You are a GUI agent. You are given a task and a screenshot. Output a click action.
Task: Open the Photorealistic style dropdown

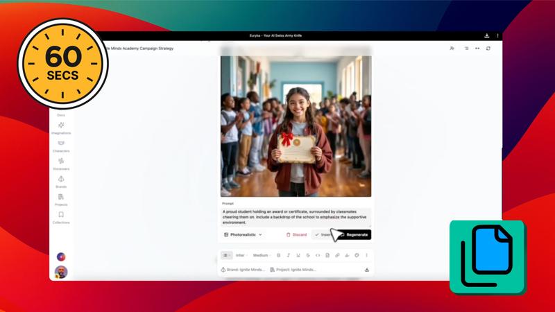(x=243, y=234)
